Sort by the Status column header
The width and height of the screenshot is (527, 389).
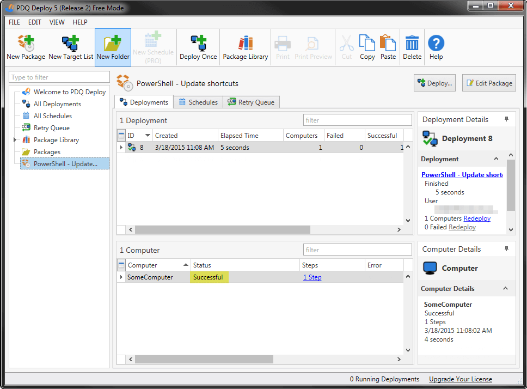(245, 265)
